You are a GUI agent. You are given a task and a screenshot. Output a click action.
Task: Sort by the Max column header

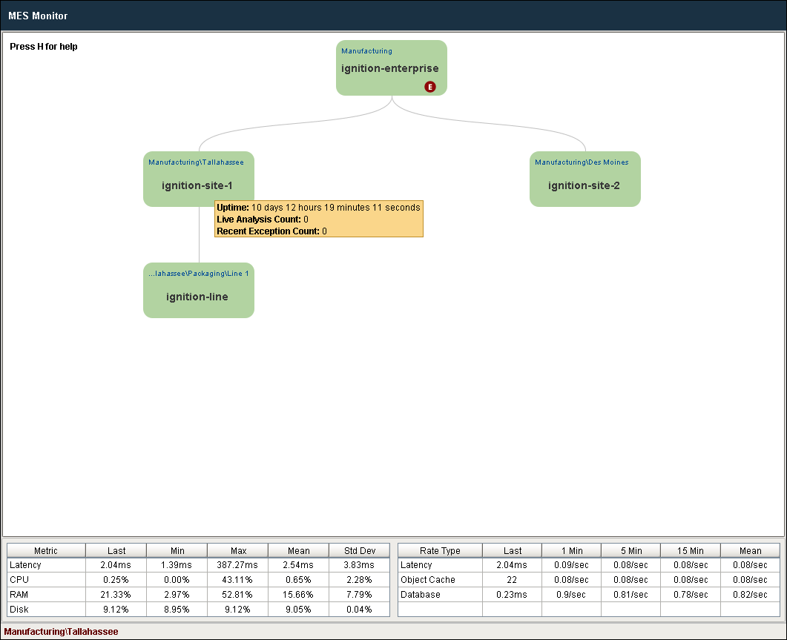click(238, 551)
